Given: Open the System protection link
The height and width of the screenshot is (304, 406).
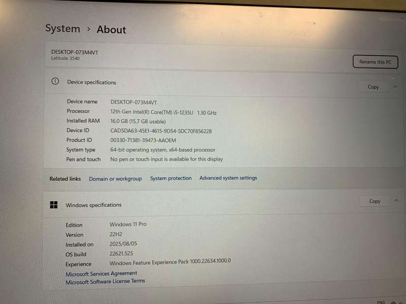Looking at the screenshot, I should click(171, 178).
